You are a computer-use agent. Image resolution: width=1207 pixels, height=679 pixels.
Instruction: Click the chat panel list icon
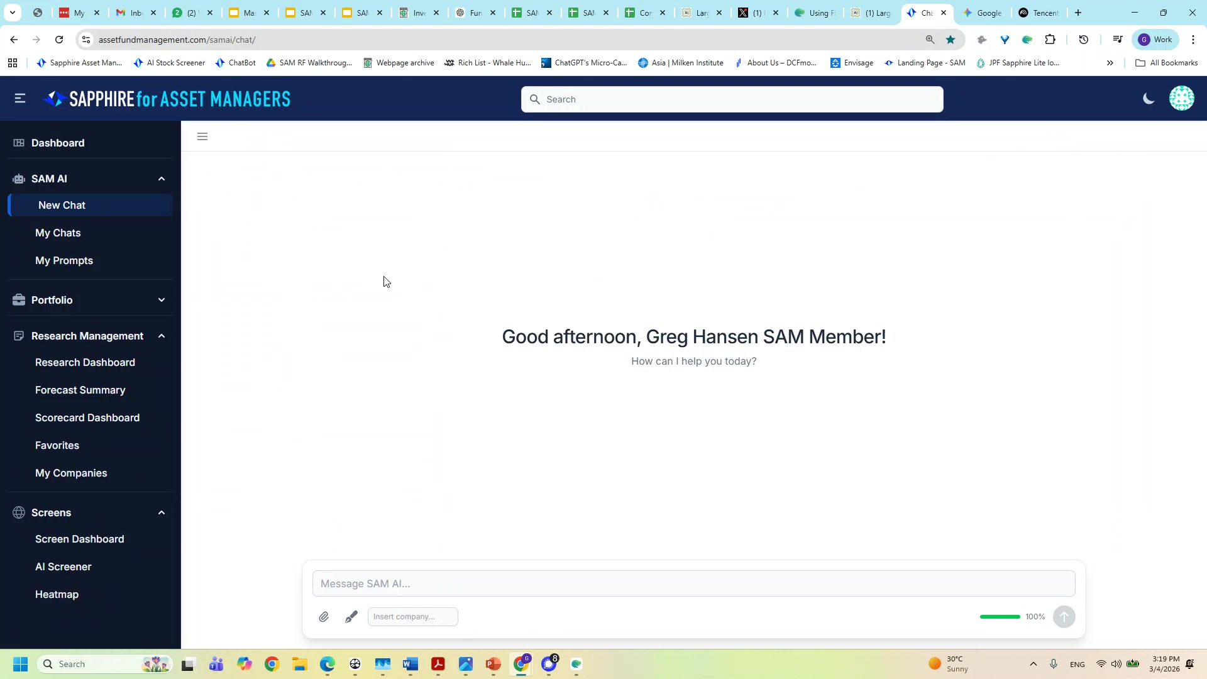[202, 136]
